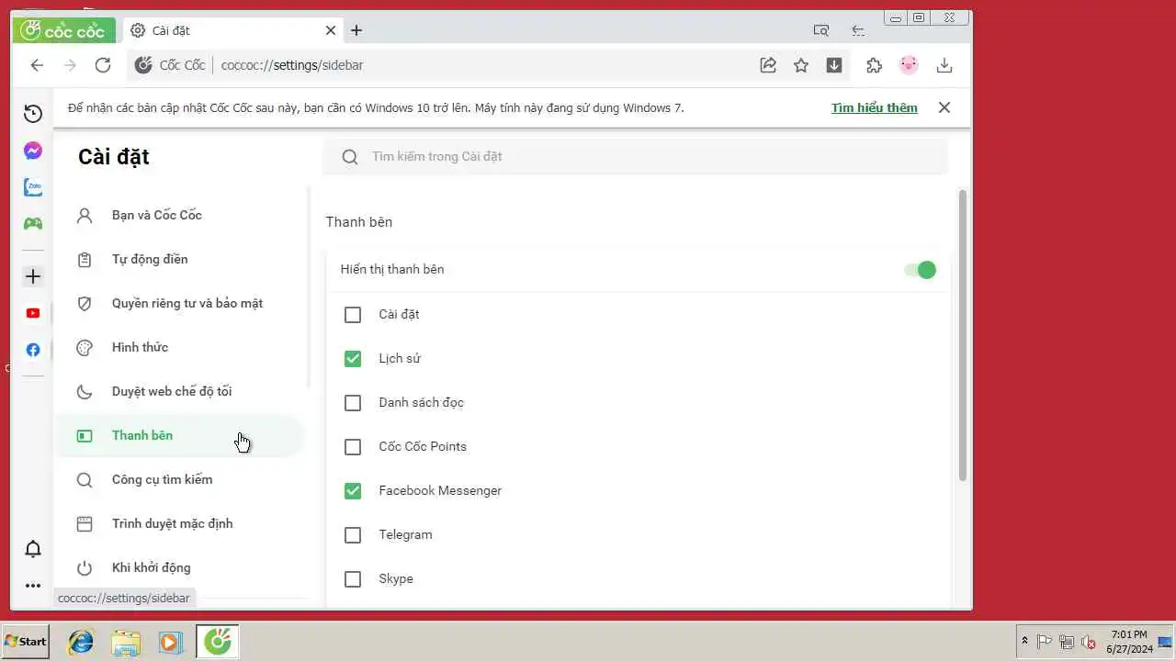The image size is (1176, 661).
Task: Check the Danh sách đọc checkbox
Action: [x=353, y=403]
